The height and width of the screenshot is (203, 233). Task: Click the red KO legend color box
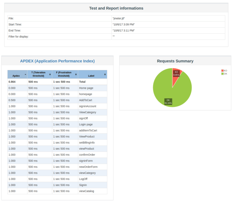[x=222, y=71]
